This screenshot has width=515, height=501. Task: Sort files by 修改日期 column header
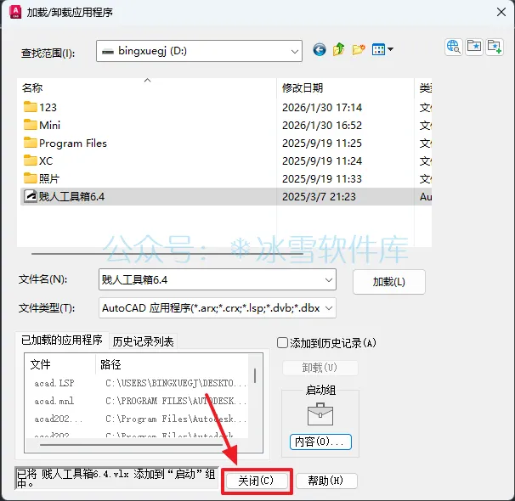click(346, 87)
